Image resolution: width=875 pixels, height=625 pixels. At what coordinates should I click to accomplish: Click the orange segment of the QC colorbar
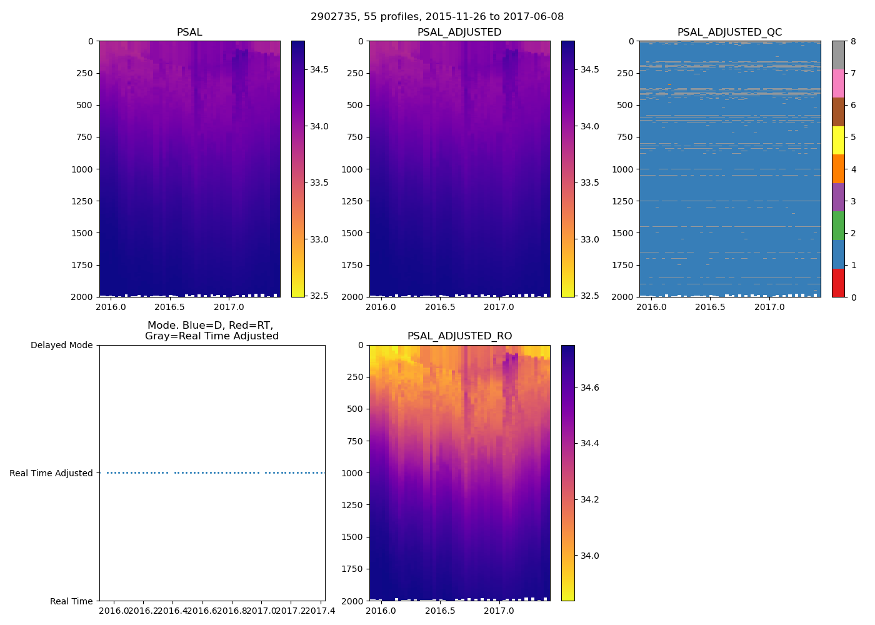(x=838, y=169)
